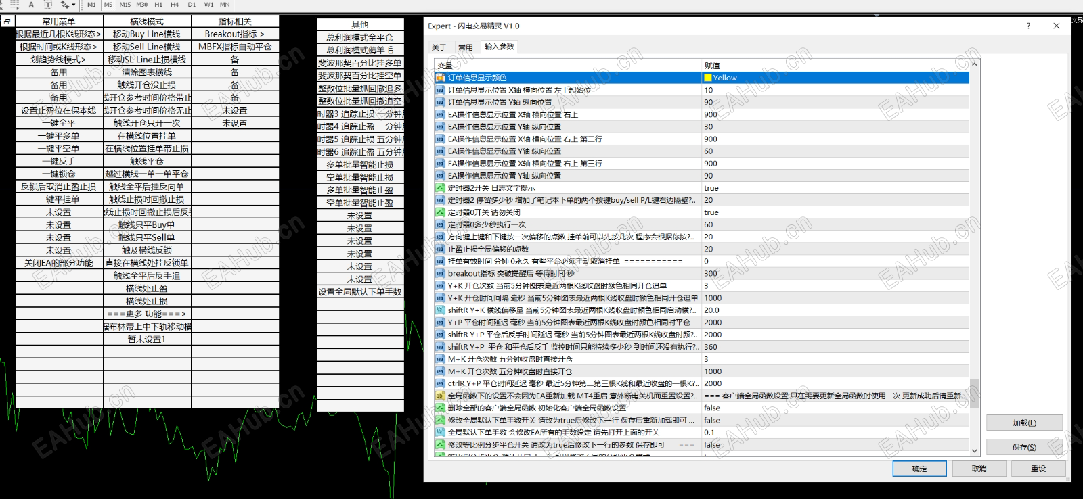Click the help question mark in Expert dialog

(x=1028, y=26)
